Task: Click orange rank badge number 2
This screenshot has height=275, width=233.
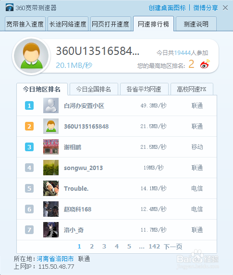Action: pyautogui.click(x=29, y=126)
